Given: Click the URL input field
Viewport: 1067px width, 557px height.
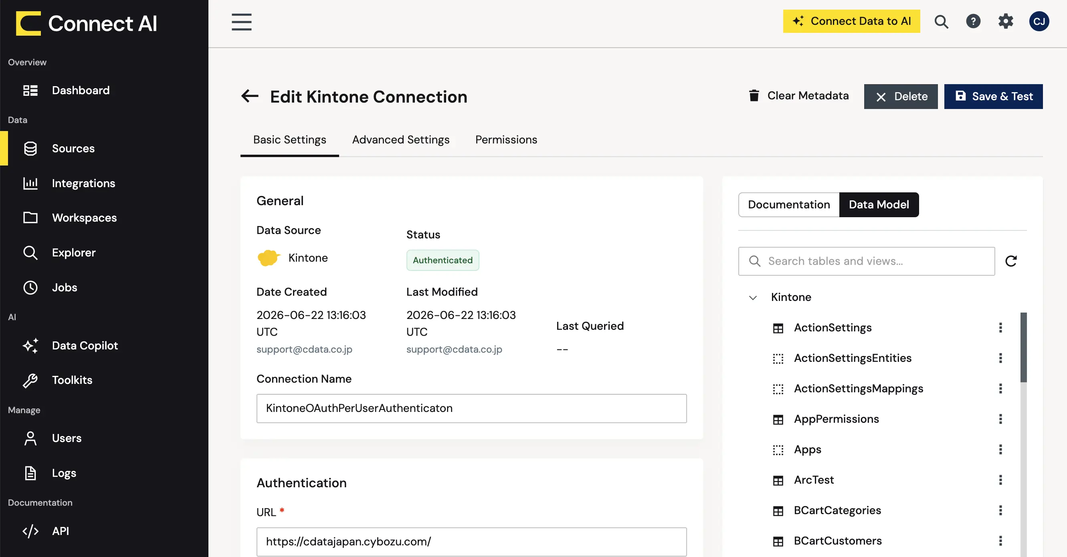Looking at the screenshot, I should pos(471,542).
